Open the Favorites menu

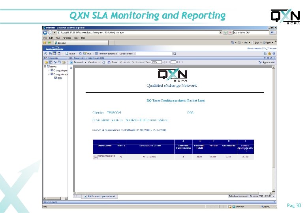click(67, 38)
